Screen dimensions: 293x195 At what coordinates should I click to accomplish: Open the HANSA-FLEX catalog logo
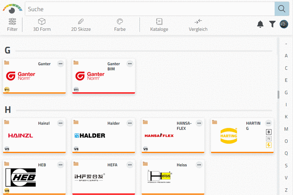[159, 135]
